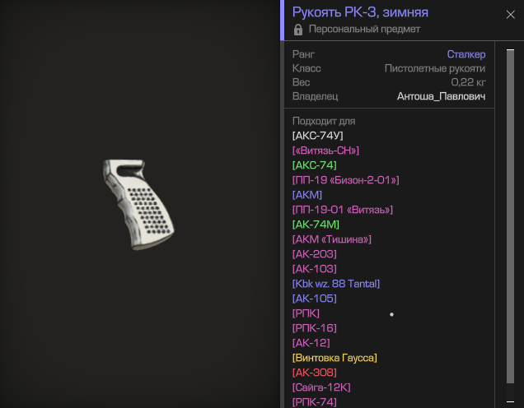Open the [«Витязь-СН»] weapon link
The height and width of the screenshot is (408, 524).
pos(325,151)
